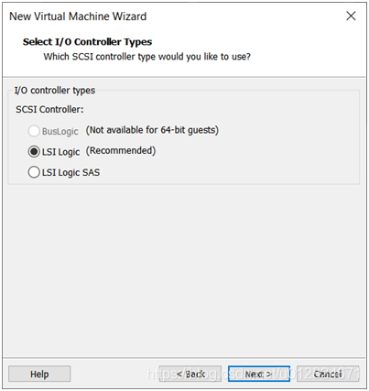Screen dimensions: 369x391
Task: Go back with the Back button
Action: coord(190,374)
